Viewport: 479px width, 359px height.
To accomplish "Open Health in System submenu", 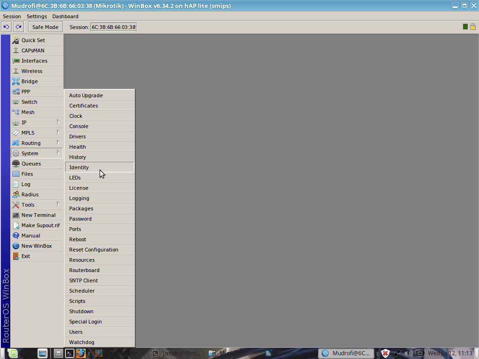I will (x=100, y=147).
